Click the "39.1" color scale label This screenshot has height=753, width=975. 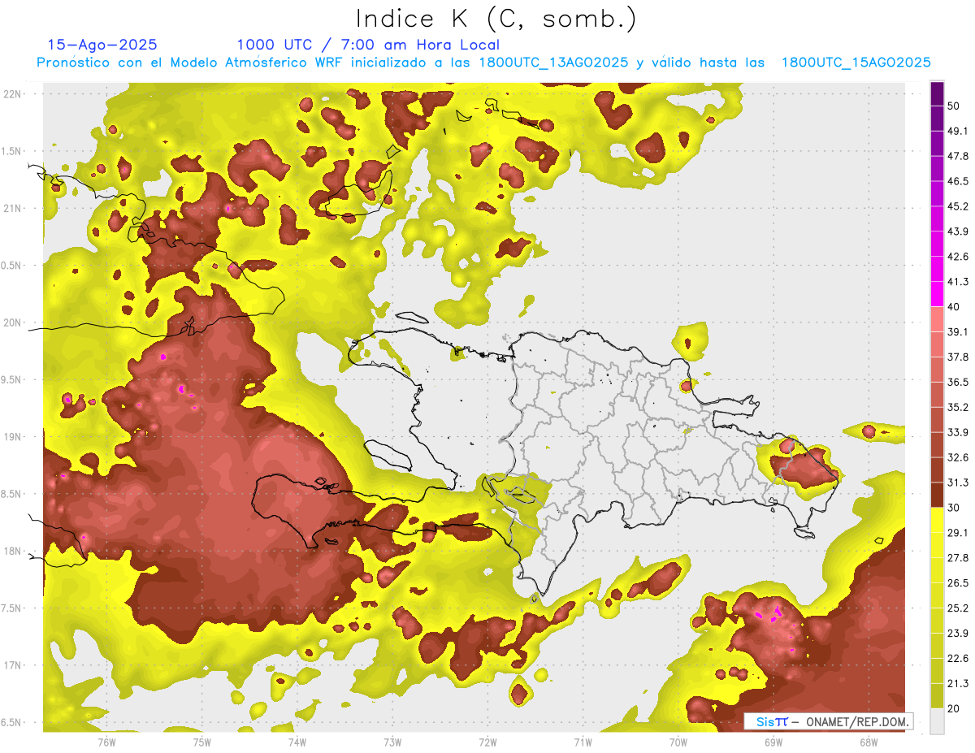point(958,331)
